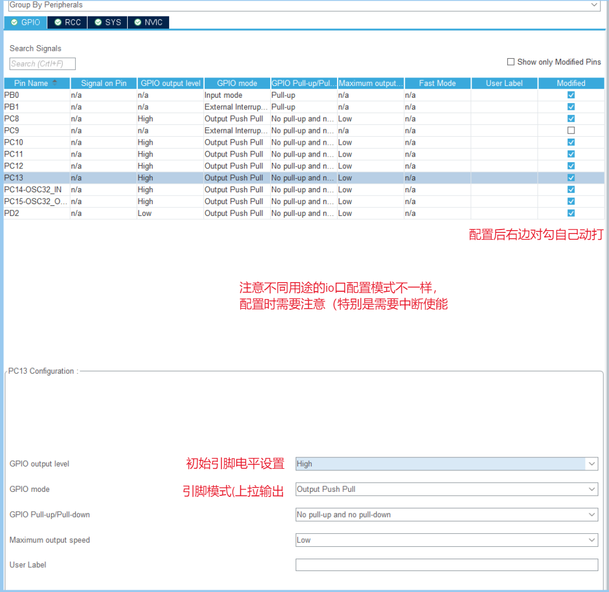This screenshot has width=609, height=592.
Task: Enable Show only Modified Pins checkbox
Action: point(511,62)
